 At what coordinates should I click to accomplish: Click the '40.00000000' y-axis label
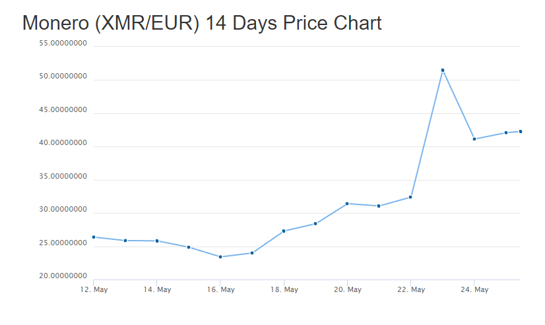[63, 142]
